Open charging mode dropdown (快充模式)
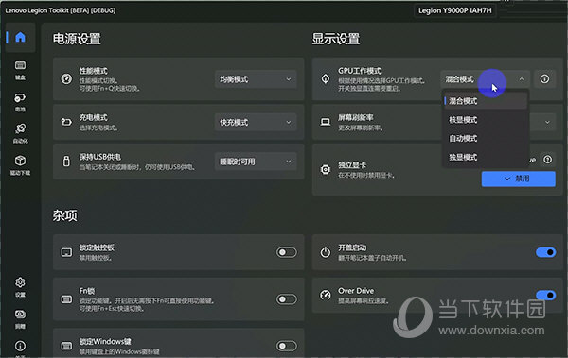Image resolution: width=568 pixels, height=358 pixels. tap(256, 122)
